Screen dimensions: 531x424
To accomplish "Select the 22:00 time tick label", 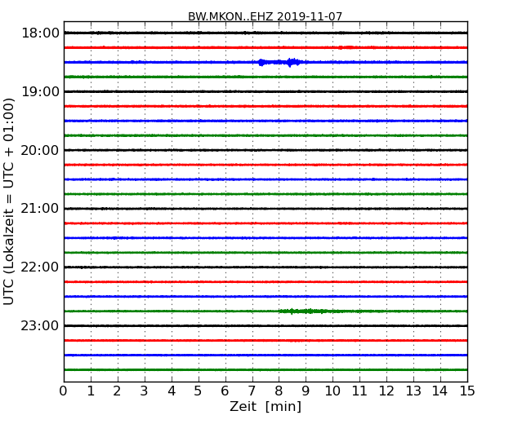I will click(40, 267).
